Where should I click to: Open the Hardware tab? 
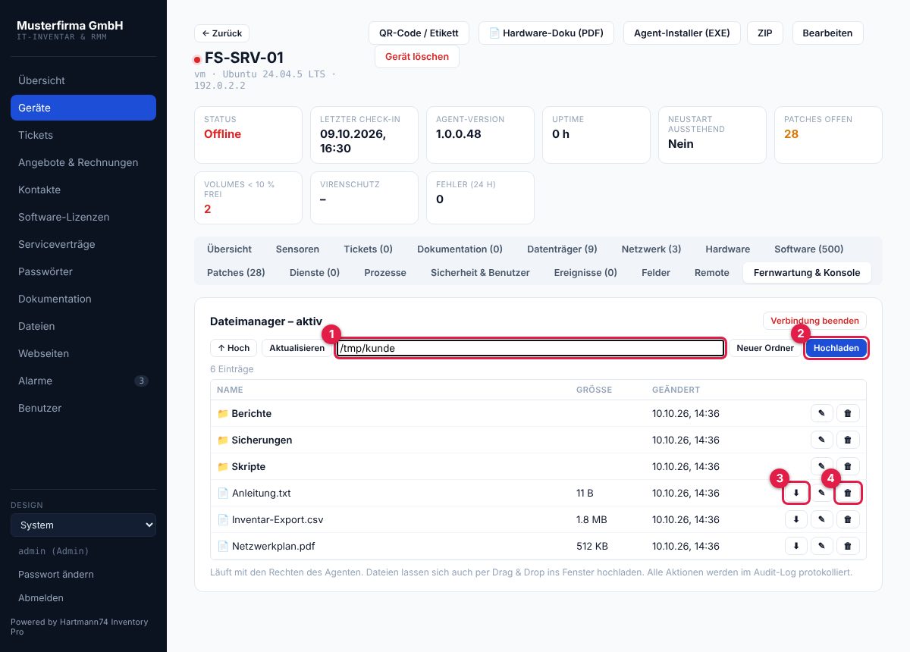tap(727, 249)
